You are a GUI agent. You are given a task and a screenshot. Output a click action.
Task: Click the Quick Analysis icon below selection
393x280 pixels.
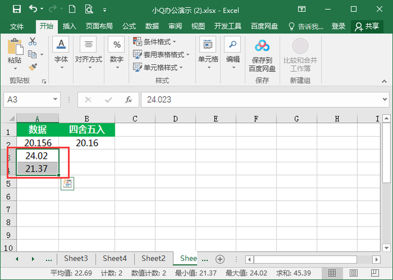(x=67, y=184)
